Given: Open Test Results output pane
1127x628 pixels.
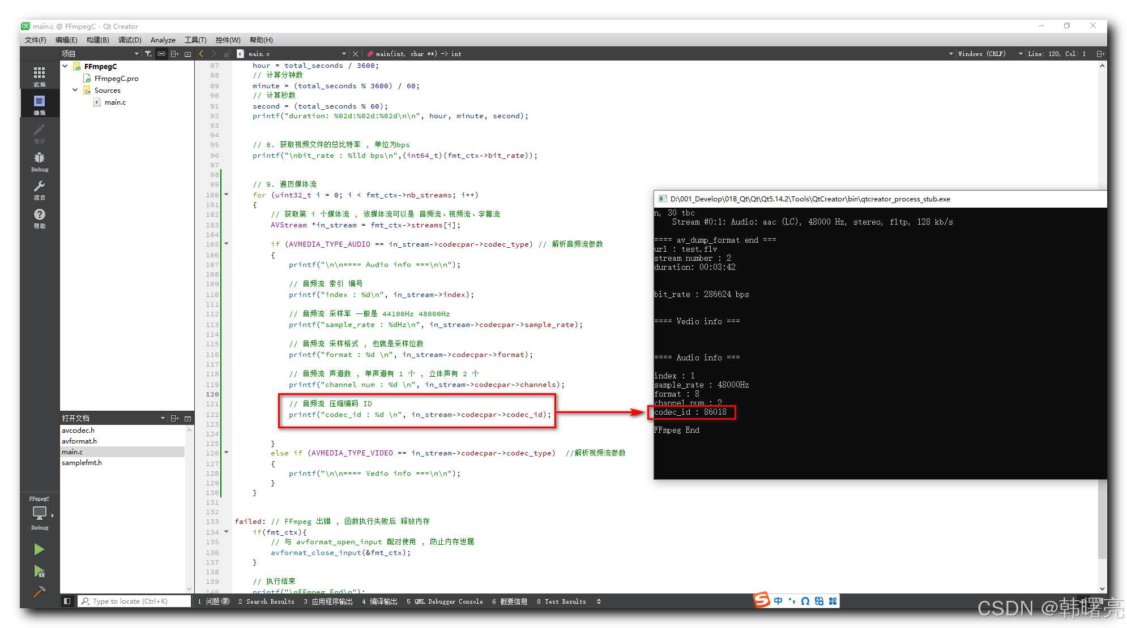Looking at the screenshot, I should pos(561,601).
